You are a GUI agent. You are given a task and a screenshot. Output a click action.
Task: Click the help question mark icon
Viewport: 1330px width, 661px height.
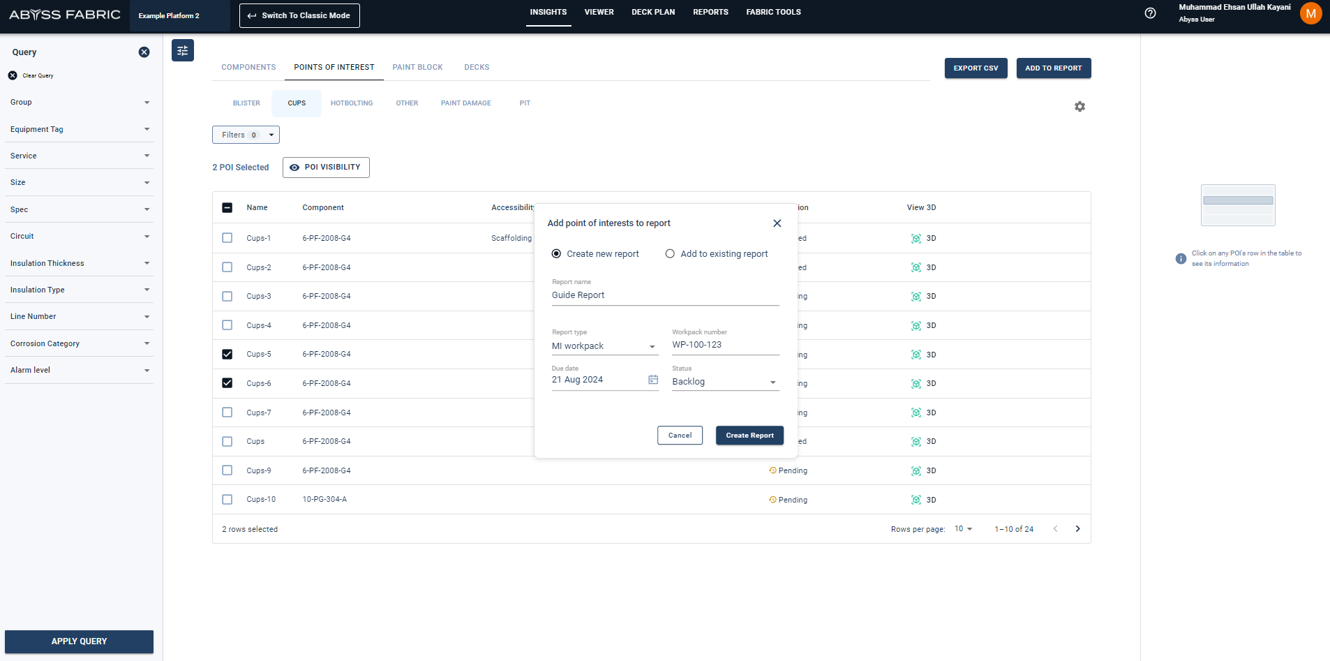click(x=1151, y=13)
